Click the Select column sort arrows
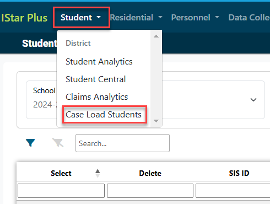The height and width of the screenshot is (204, 270). pyautogui.click(x=98, y=173)
